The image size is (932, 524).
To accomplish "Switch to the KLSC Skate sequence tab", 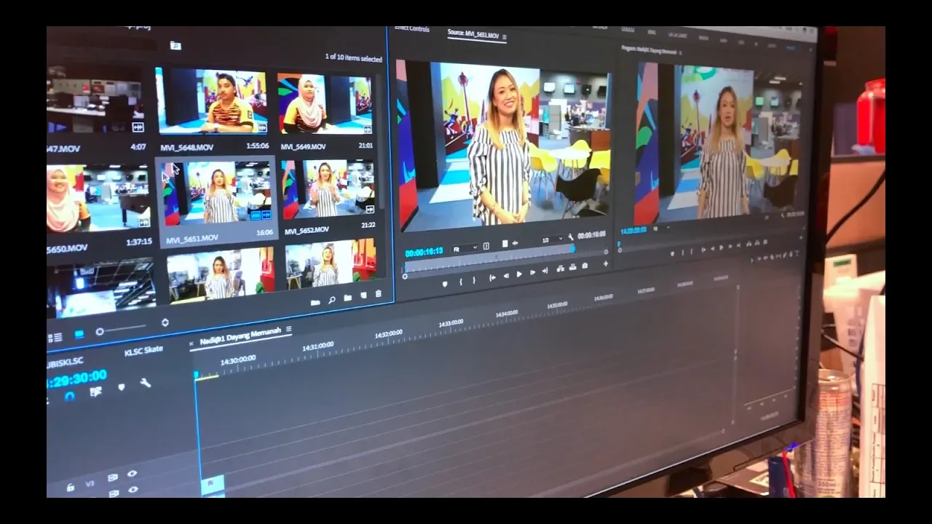I will [143, 351].
